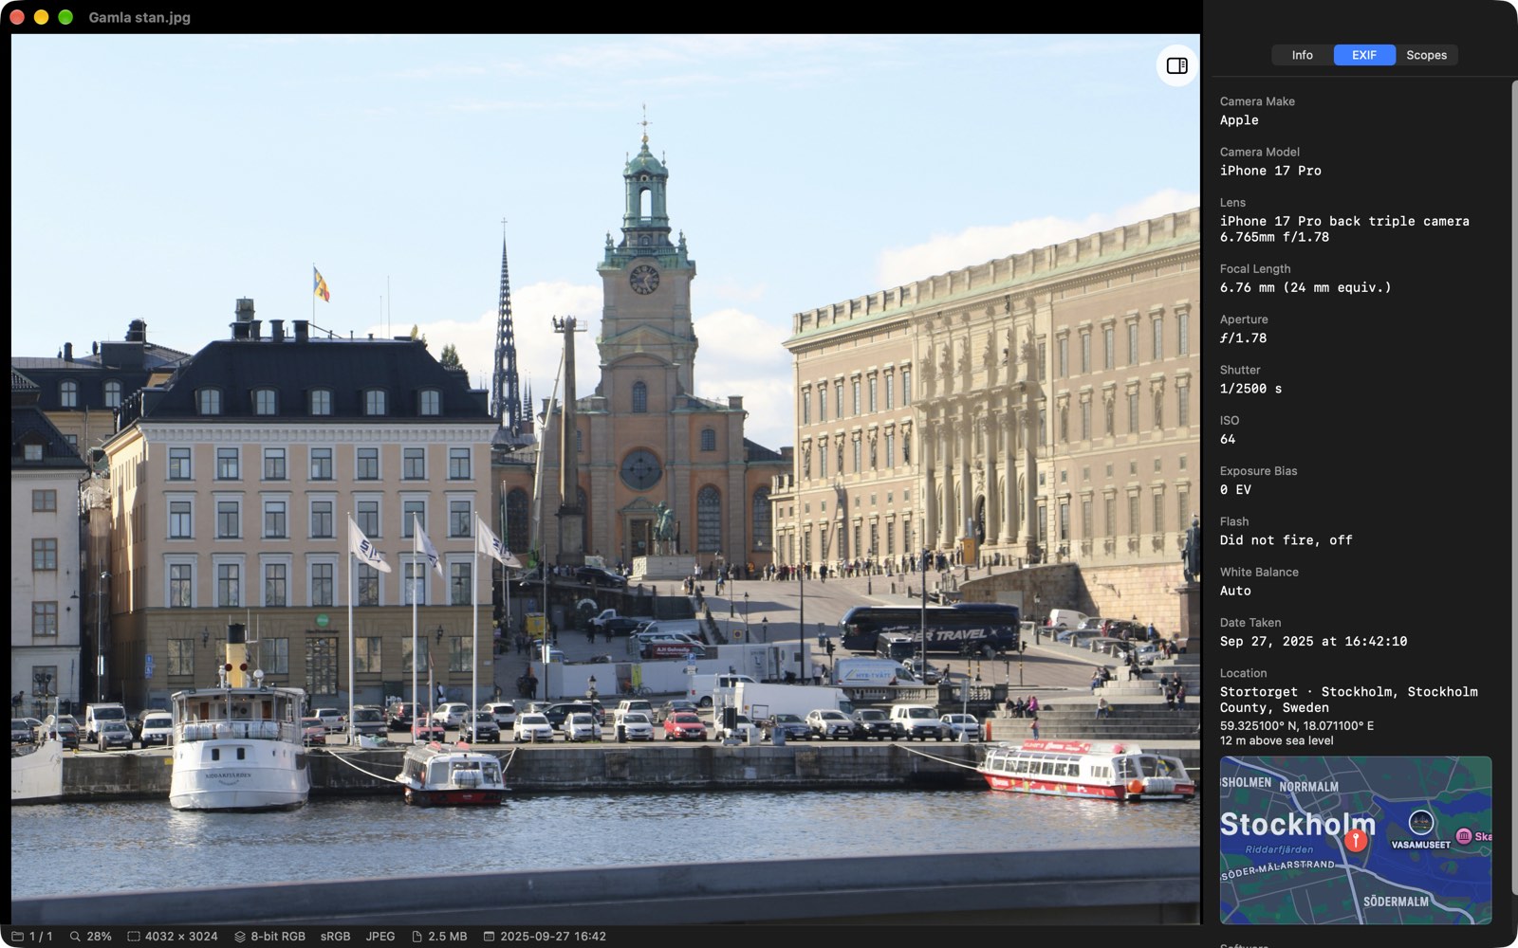Click the 2025-09-27 16:42 status bar date
Viewport: 1518px width, 948px height.
553,936
